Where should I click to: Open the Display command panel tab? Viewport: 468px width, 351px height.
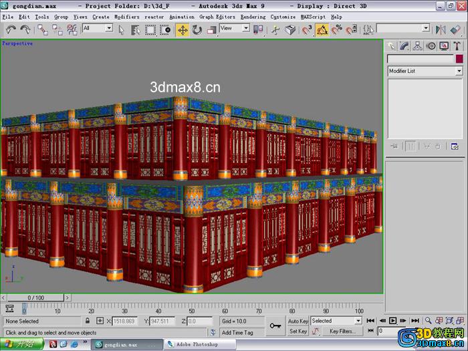(444, 46)
